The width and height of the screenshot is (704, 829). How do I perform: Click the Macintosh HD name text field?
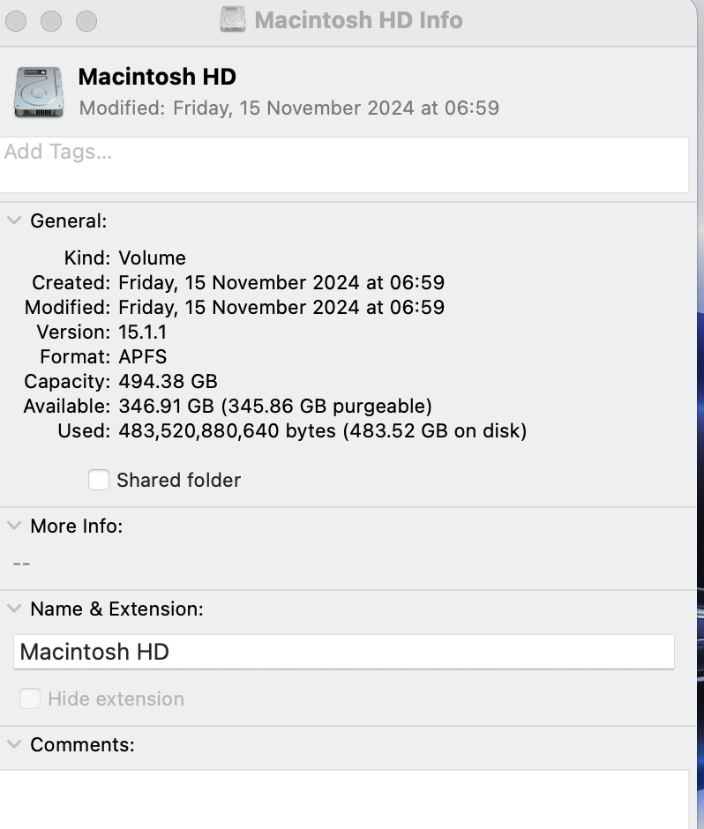point(344,652)
